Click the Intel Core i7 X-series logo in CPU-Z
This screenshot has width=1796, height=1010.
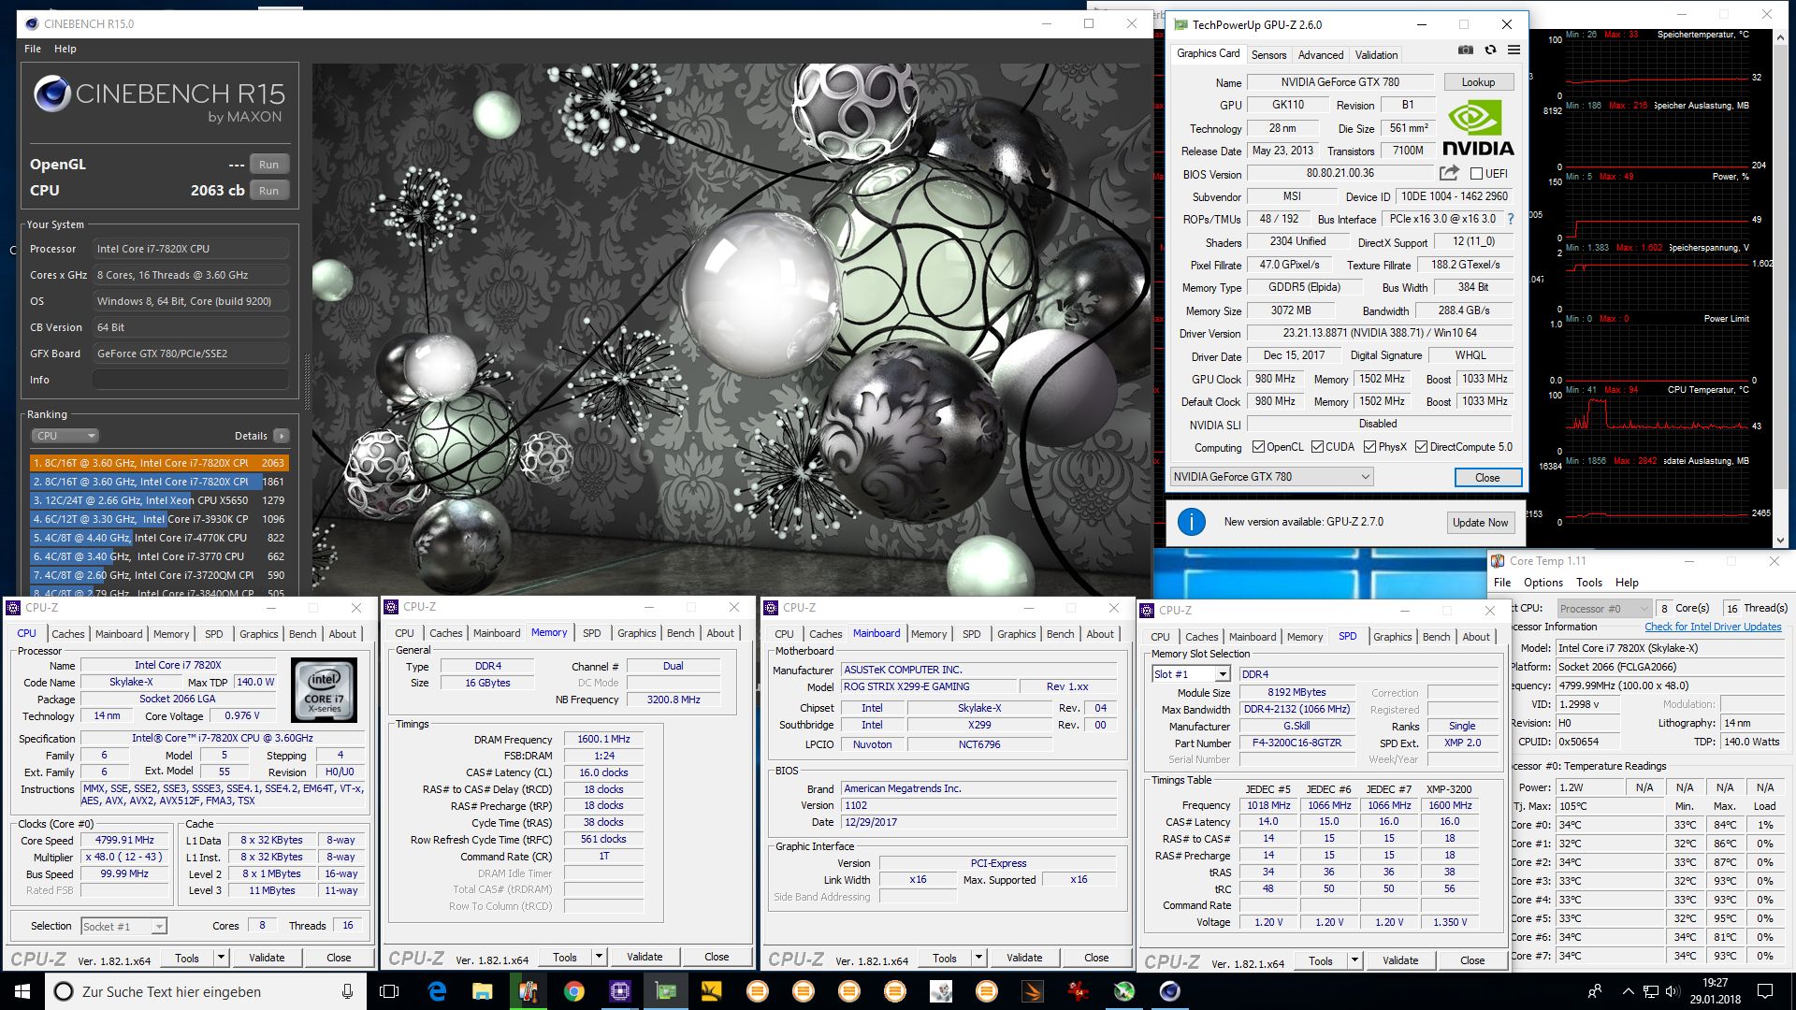click(324, 690)
